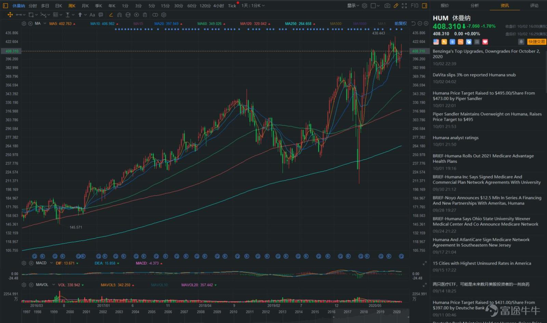Undo chart zoom with the reset arrow
This screenshot has height=323, width=547.
(413, 24)
